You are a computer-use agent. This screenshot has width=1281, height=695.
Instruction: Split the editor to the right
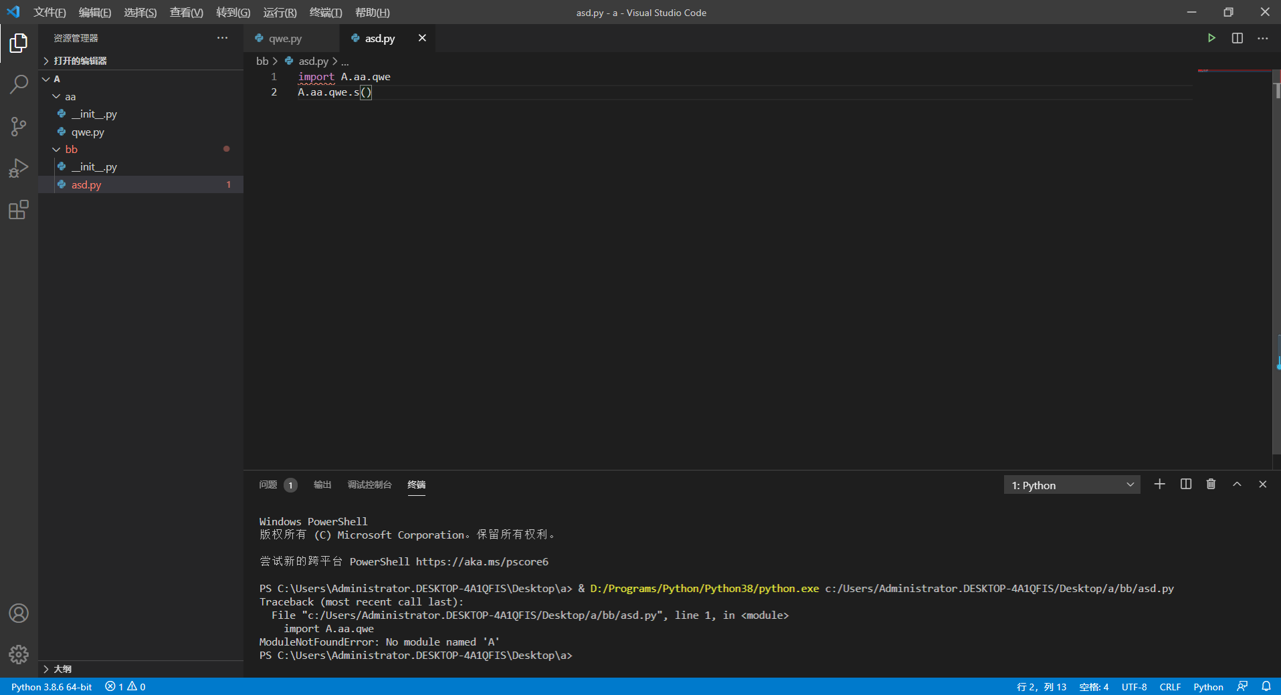click(1238, 38)
